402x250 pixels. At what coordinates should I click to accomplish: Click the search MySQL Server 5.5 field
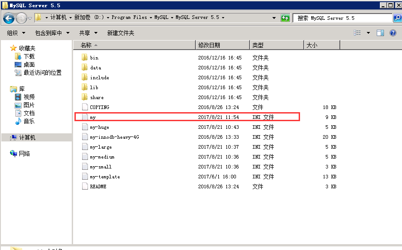343,18
